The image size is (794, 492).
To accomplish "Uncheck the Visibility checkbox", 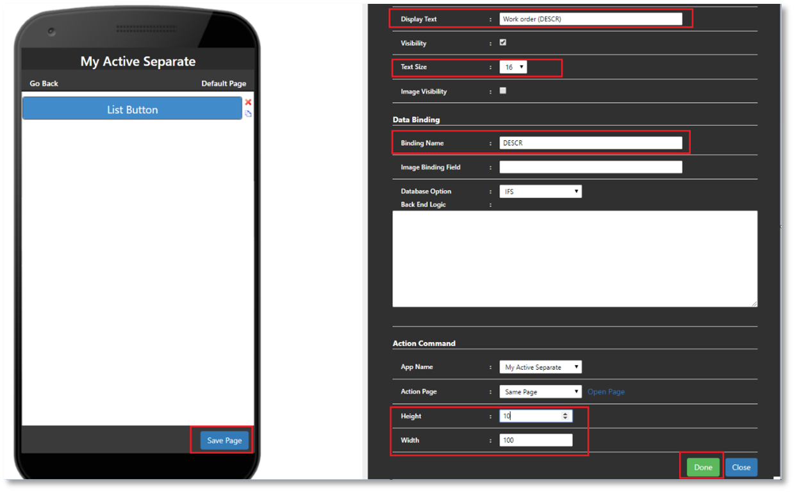I will point(503,42).
